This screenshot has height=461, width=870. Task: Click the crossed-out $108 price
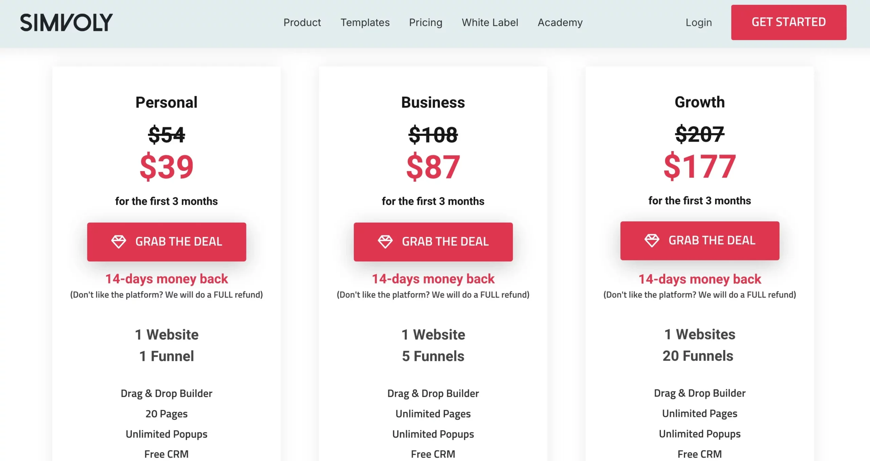(433, 135)
